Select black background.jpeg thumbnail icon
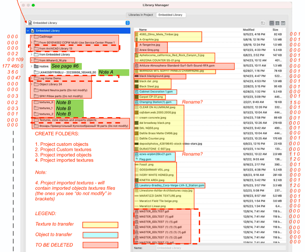This screenshot has width=305, height=252. (x=136, y=76)
